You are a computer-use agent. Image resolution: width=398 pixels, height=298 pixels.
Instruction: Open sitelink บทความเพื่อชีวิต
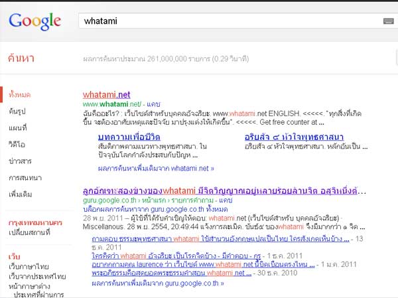coord(129,137)
